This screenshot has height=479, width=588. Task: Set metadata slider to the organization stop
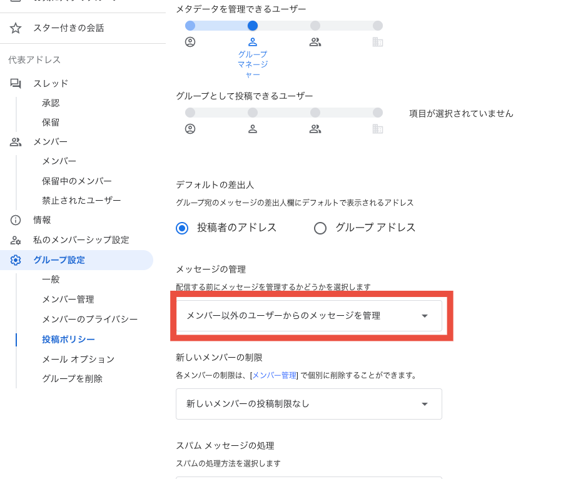378,26
